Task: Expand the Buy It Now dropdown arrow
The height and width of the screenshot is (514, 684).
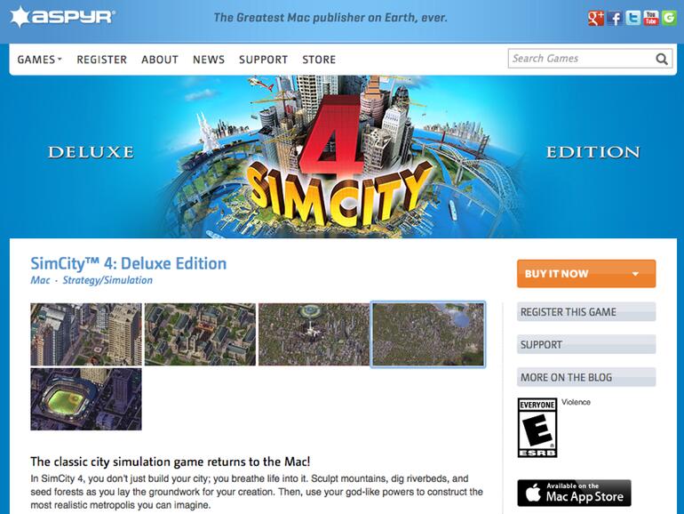Action: (x=635, y=274)
